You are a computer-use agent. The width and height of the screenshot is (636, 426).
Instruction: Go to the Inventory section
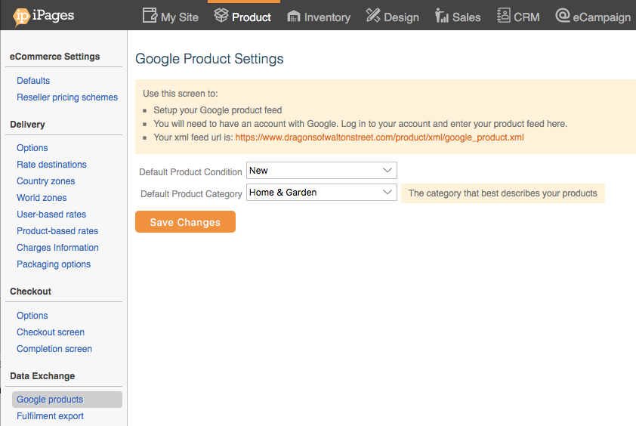[319, 17]
